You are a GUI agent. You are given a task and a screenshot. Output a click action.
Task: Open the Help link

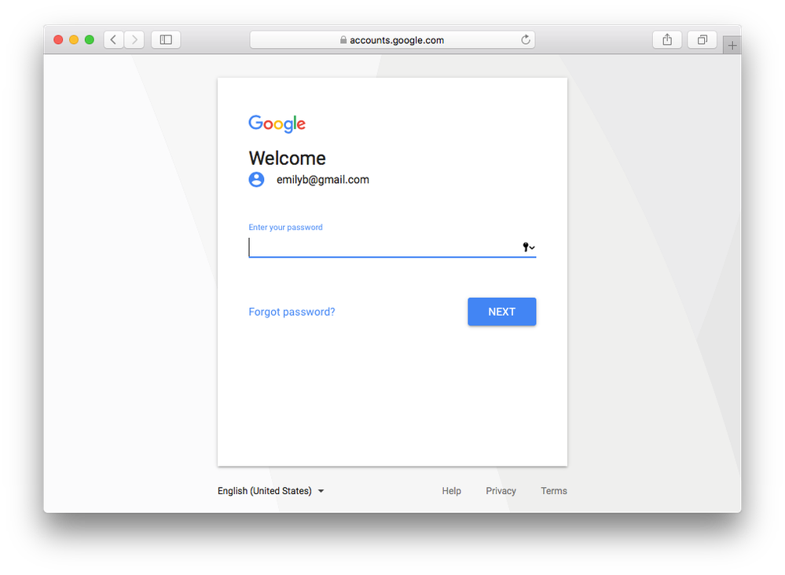451,491
